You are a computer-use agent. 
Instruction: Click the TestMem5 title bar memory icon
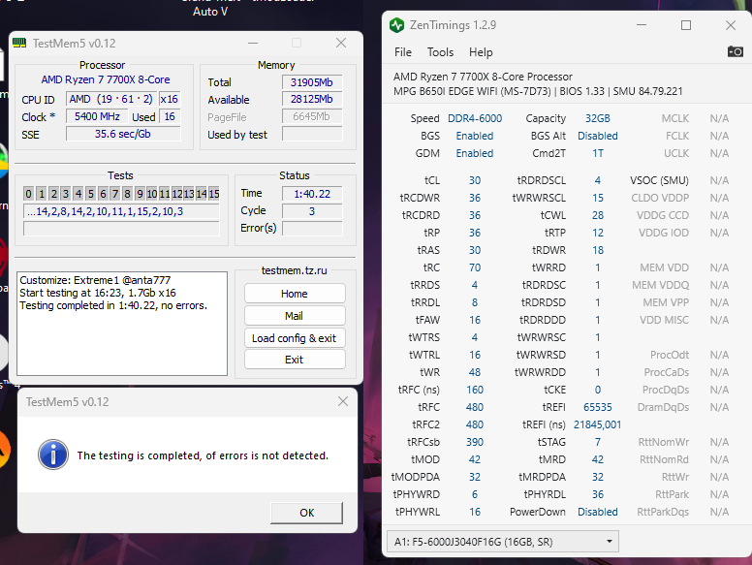19,44
